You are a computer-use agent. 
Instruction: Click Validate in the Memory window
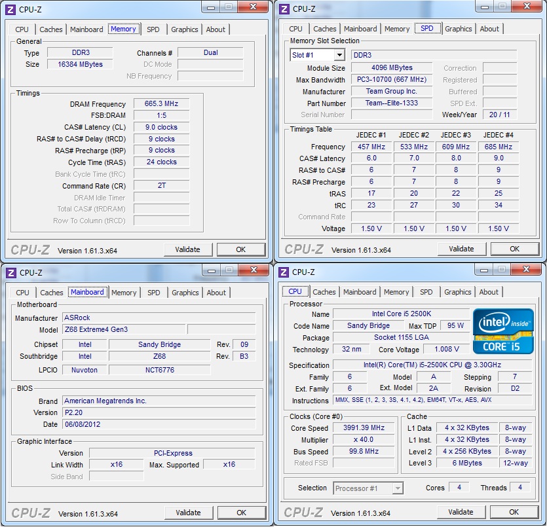(187, 249)
